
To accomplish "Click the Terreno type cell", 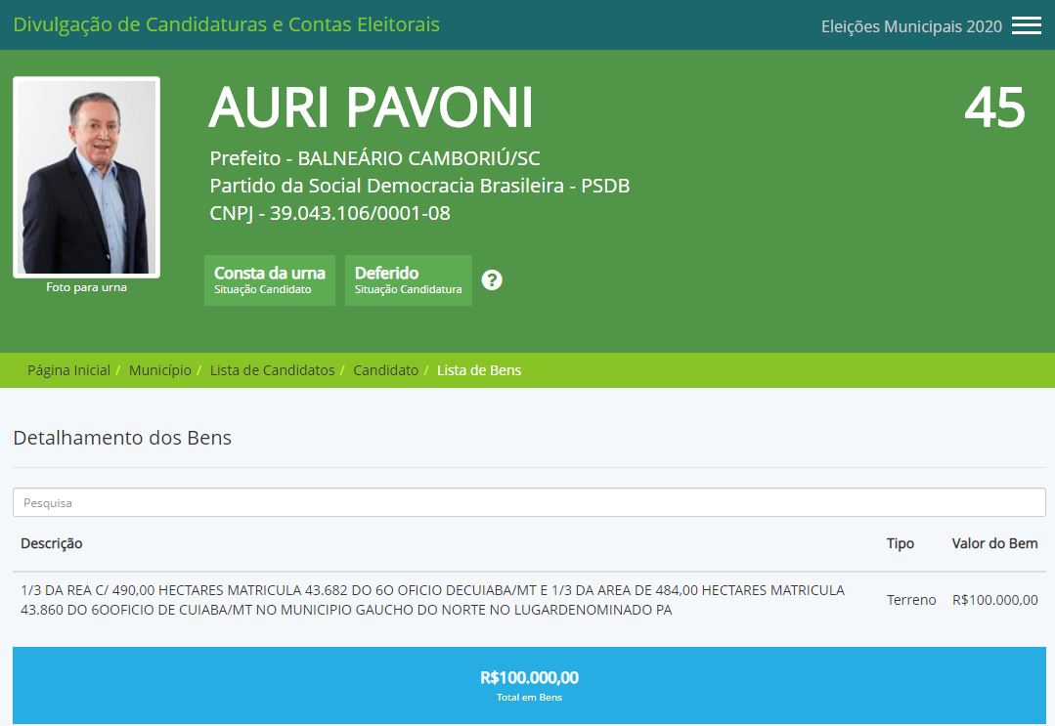I will pyautogui.click(x=911, y=600).
